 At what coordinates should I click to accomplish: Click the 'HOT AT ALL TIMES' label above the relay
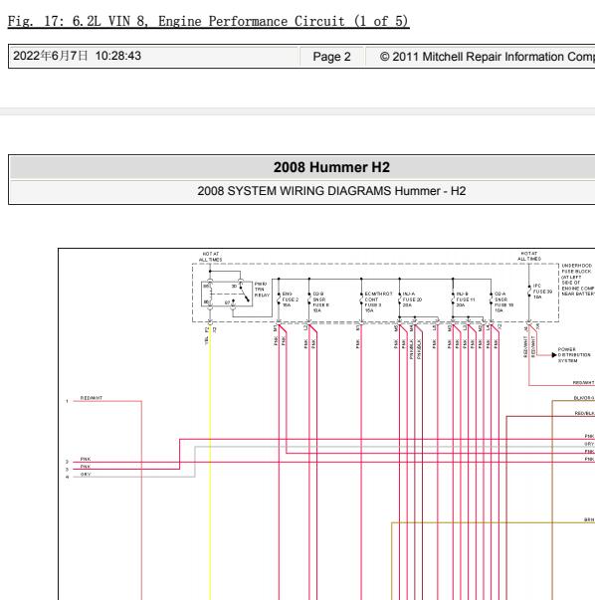coord(210,257)
